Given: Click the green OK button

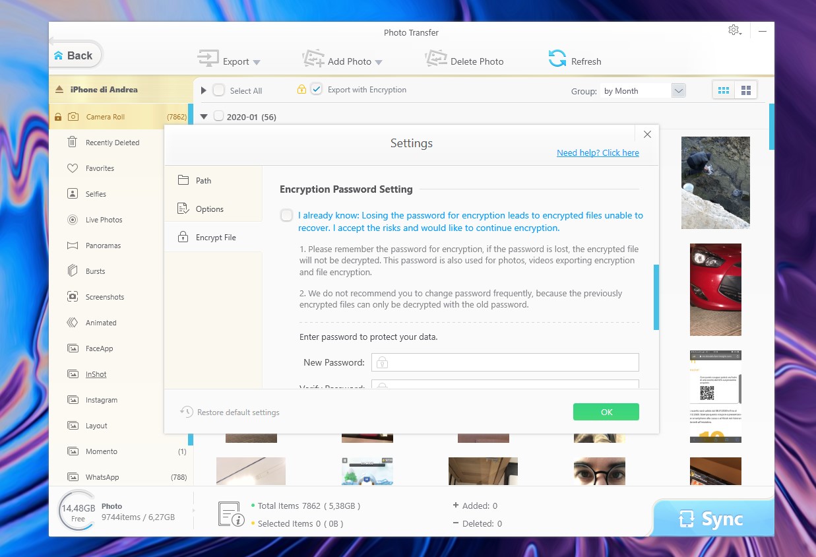Looking at the screenshot, I should pyautogui.click(x=606, y=412).
